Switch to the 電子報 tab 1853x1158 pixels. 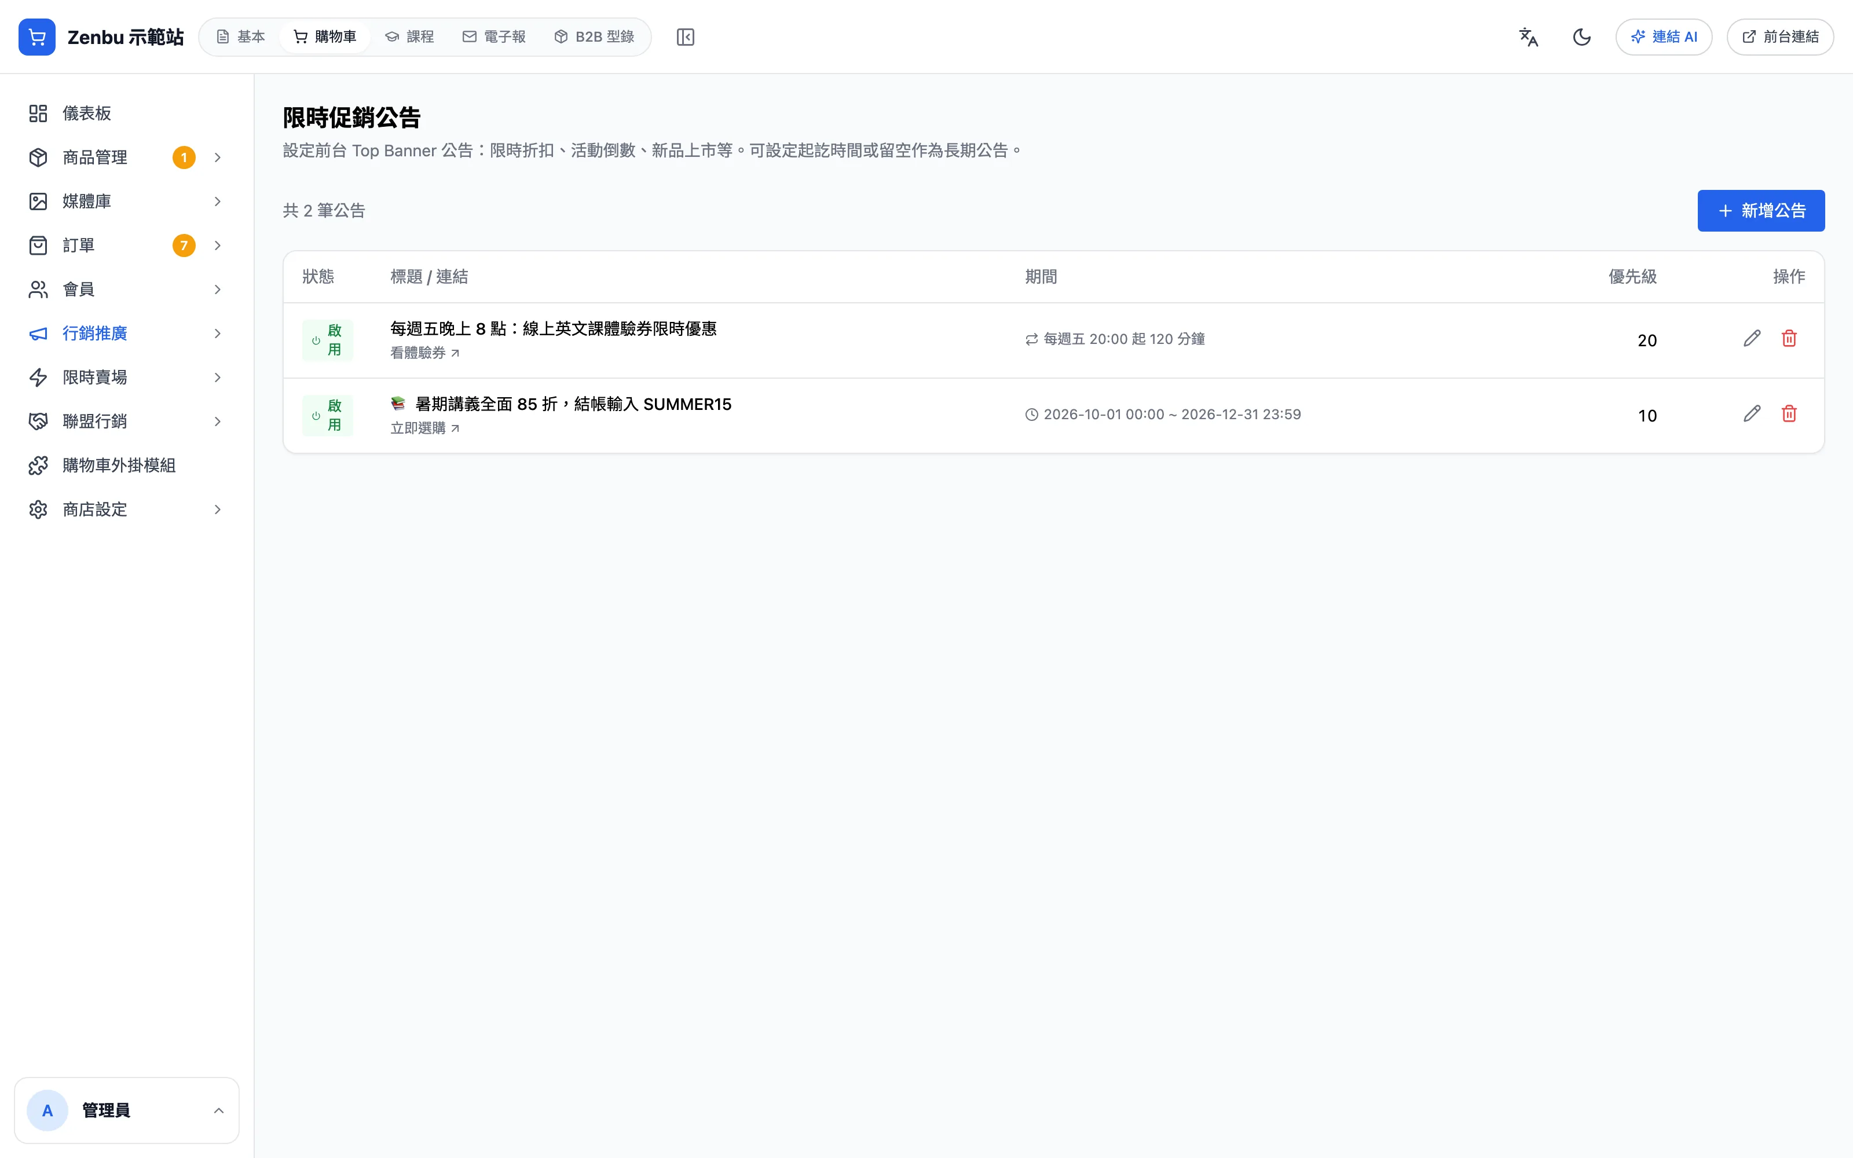coord(494,36)
